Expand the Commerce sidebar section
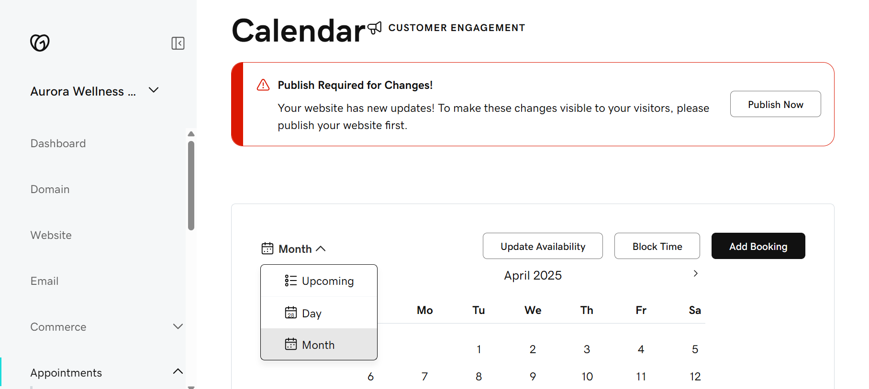The height and width of the screenshot is (389, 869). (178, 327)
